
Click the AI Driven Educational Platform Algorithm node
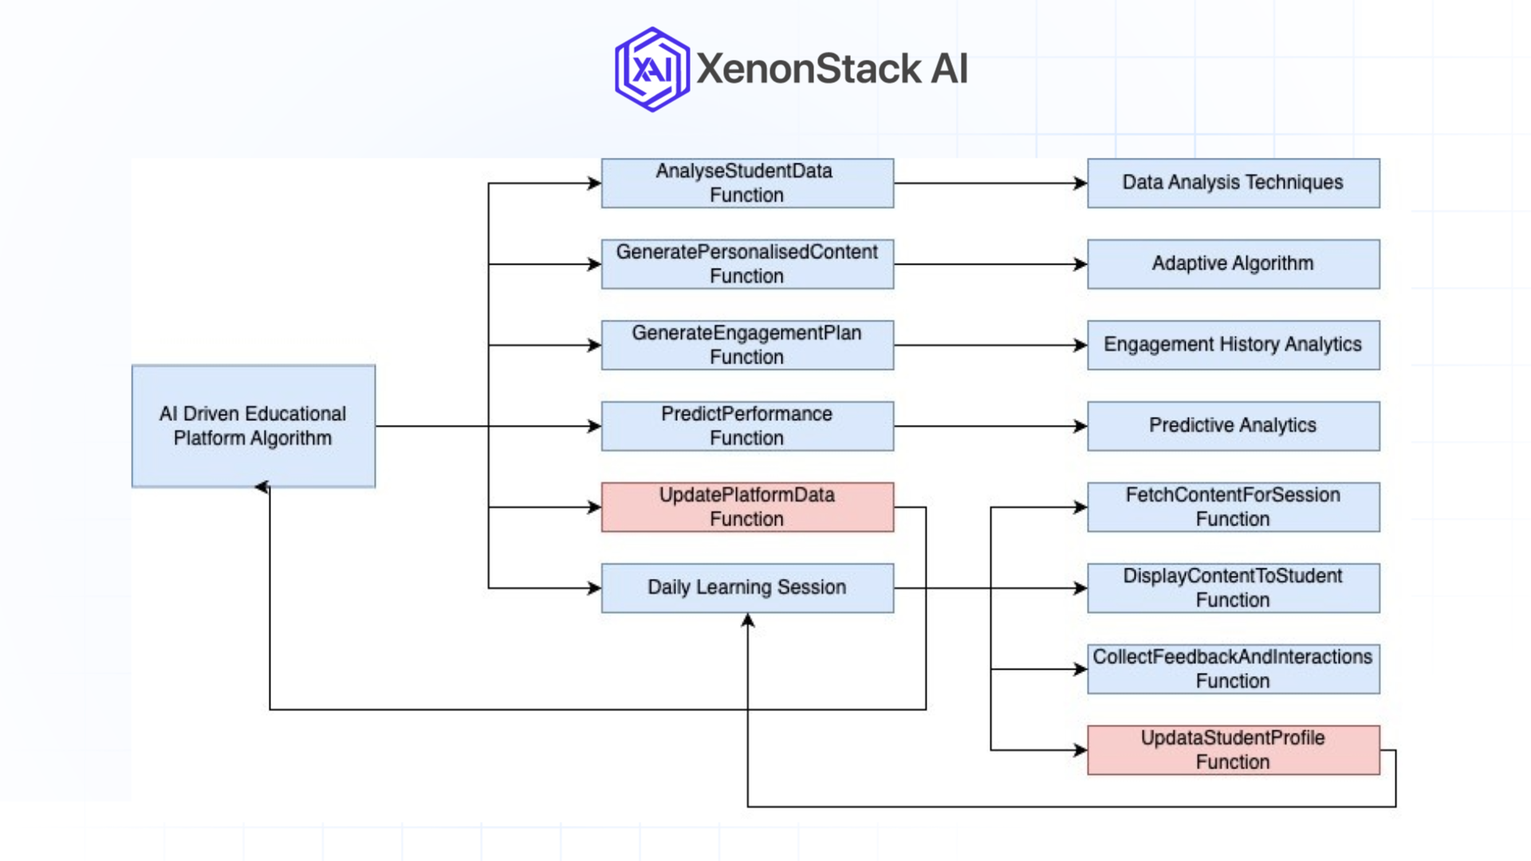point(253,426)
